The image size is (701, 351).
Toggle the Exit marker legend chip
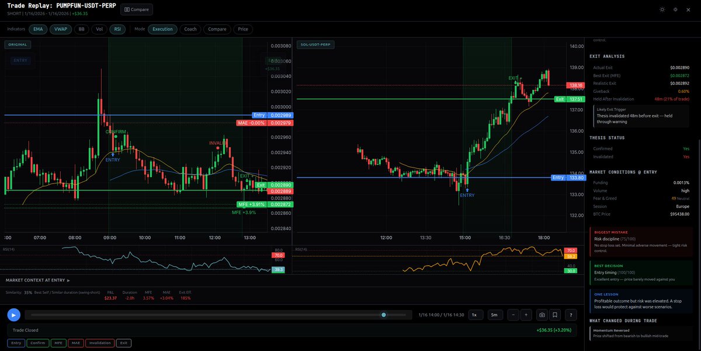[124, 343]
